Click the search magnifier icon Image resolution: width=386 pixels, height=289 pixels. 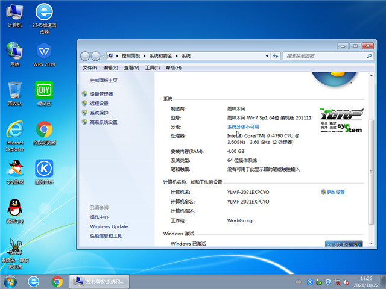(369, 56)
